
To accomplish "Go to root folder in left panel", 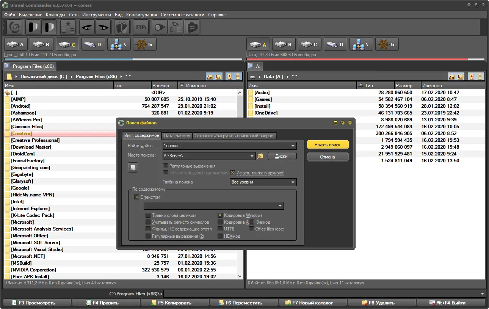I will tap(210, 77).
